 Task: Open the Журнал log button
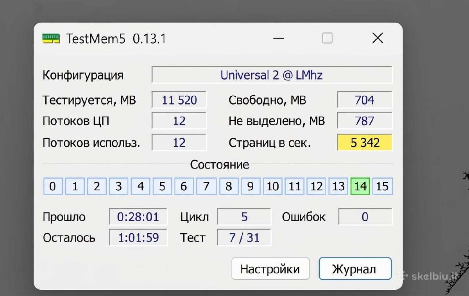(x=355, y=269)
